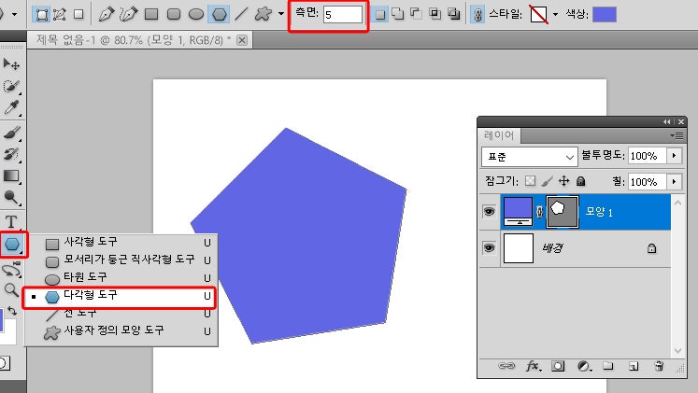Expand the style picker dropdown arrow
Image resolution: width=698 pixels, height=393 pixels.
(x=555, y=14)
